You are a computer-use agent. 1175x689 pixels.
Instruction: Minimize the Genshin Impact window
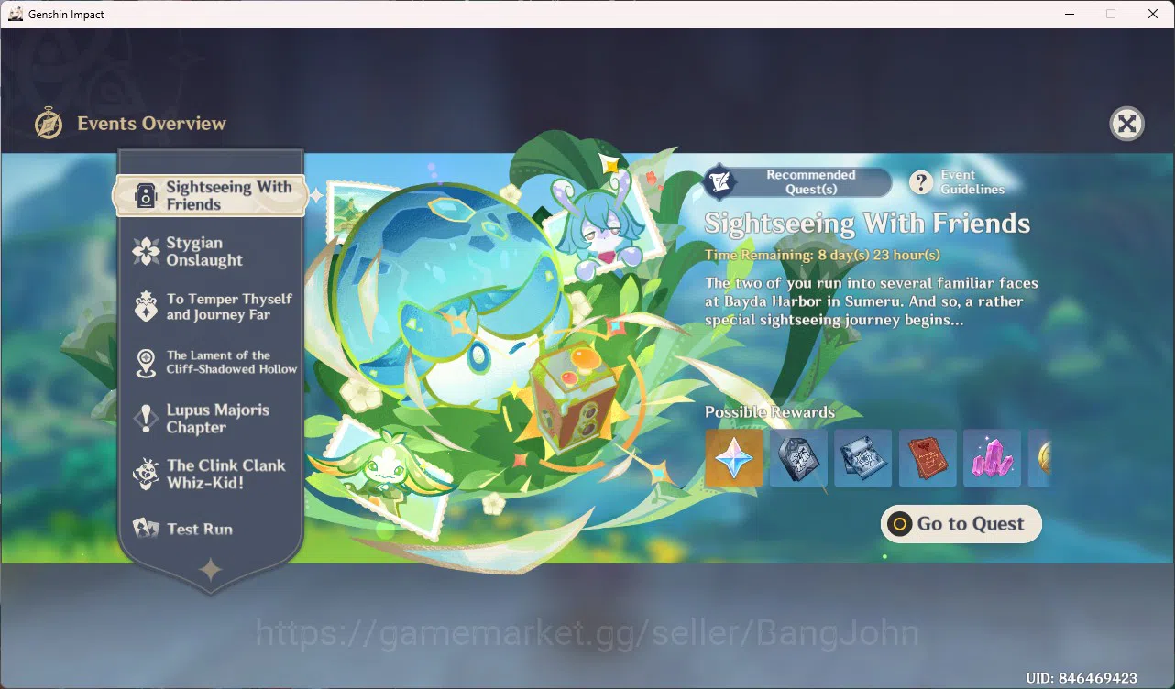(x=1069, y=14)
